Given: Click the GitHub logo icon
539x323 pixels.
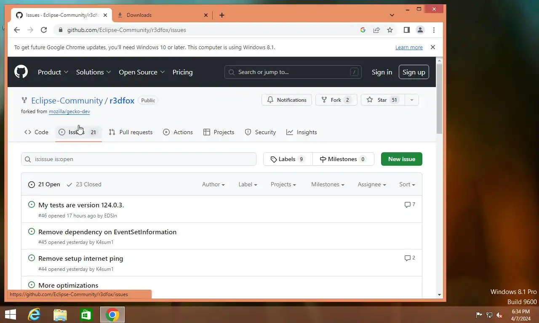Looking at the screenshot, I should [21, 72].
